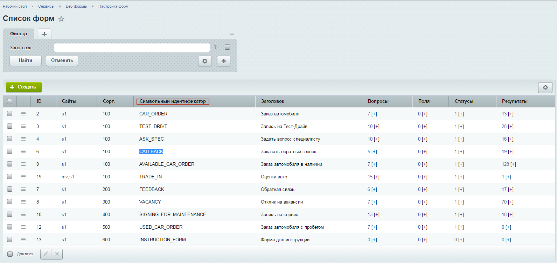Add page to favorites with star icon
The image size is (557, 263).
click(61, 19)
